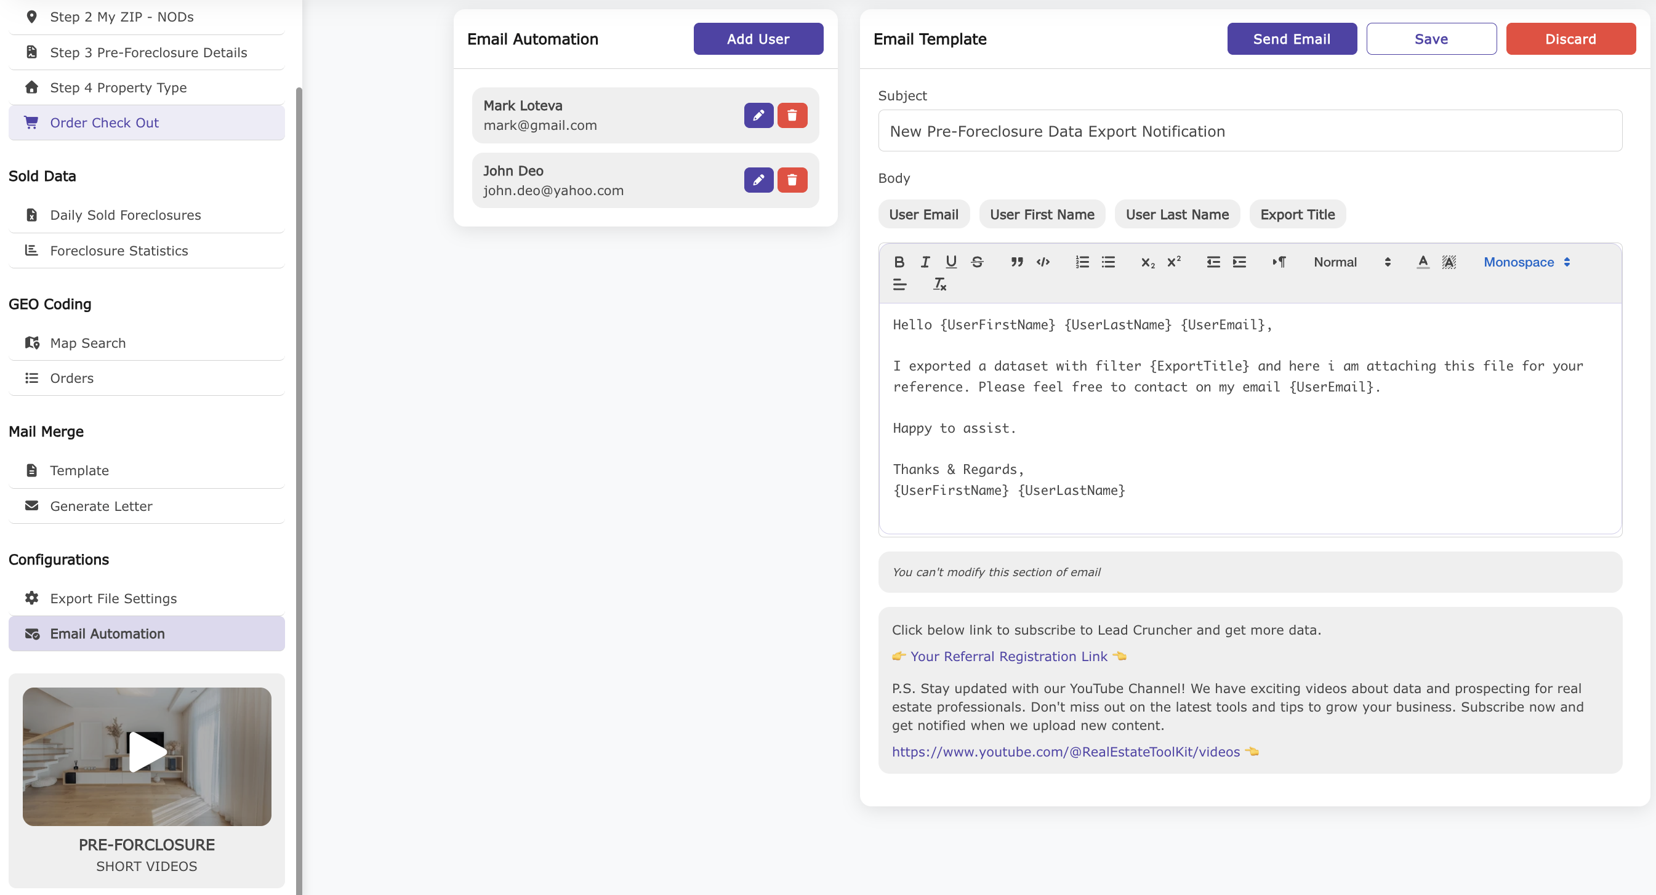1656x895 pixels.
Task: Open the text color picker
Action: (x=1423, y=262)
